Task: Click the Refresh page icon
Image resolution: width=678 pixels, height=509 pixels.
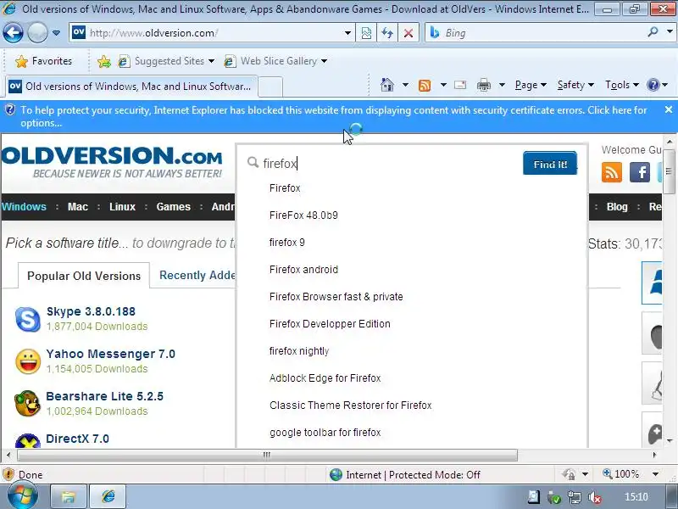Action: click(387, 33)
